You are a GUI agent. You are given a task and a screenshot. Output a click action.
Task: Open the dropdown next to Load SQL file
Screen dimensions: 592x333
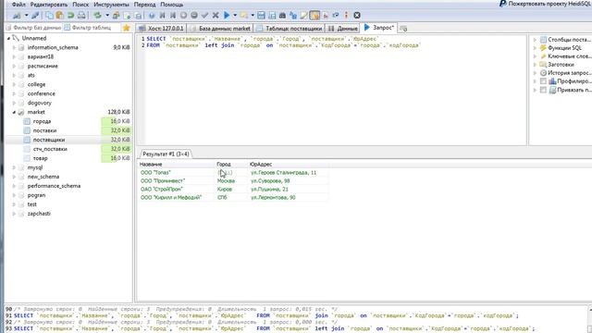tap(253, 16)
